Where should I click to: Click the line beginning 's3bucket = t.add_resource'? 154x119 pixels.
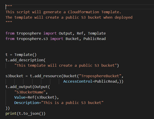tap(64, 76)
